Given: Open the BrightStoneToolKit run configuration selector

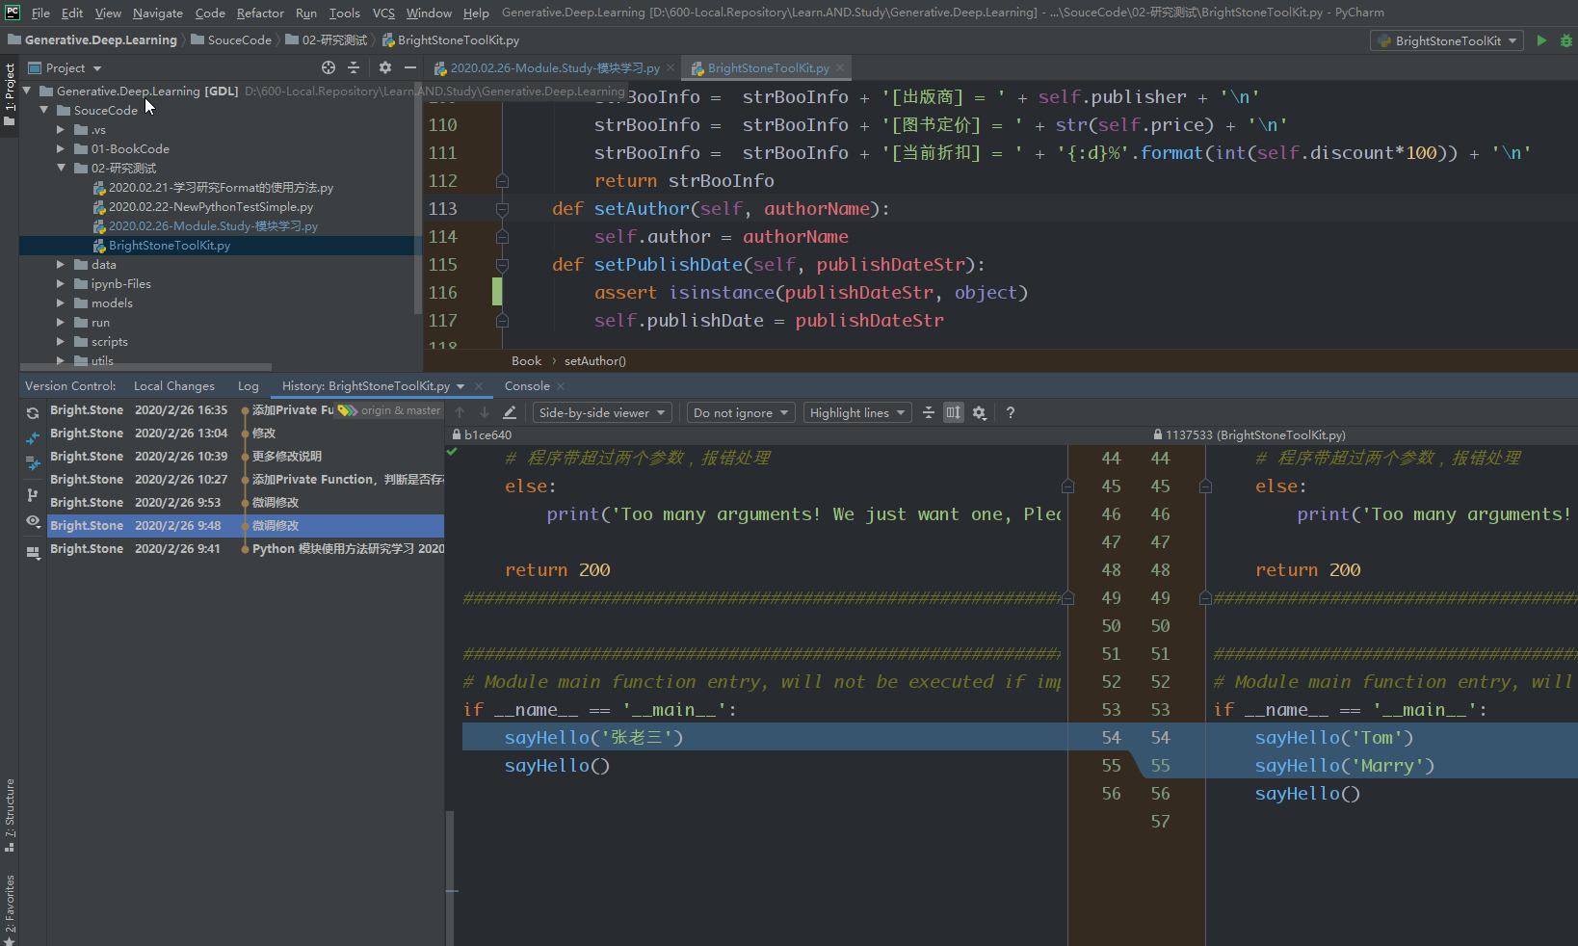Looking at the screenshot, I should tap(1447, 40).
